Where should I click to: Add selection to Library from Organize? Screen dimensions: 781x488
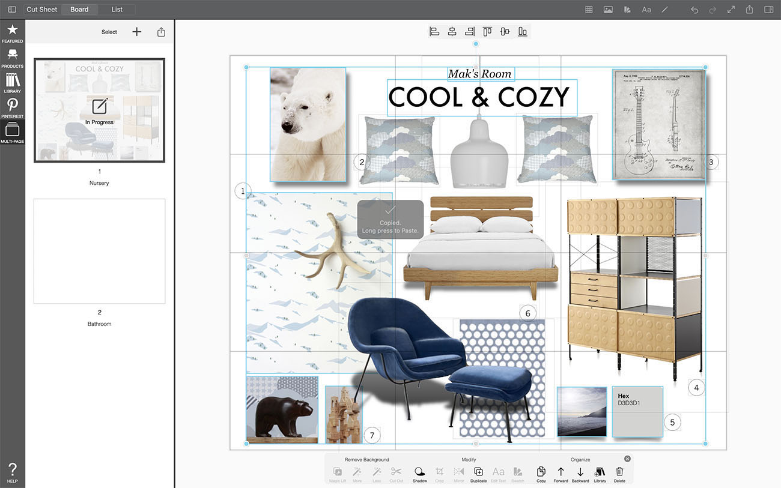tap(600, 473)
